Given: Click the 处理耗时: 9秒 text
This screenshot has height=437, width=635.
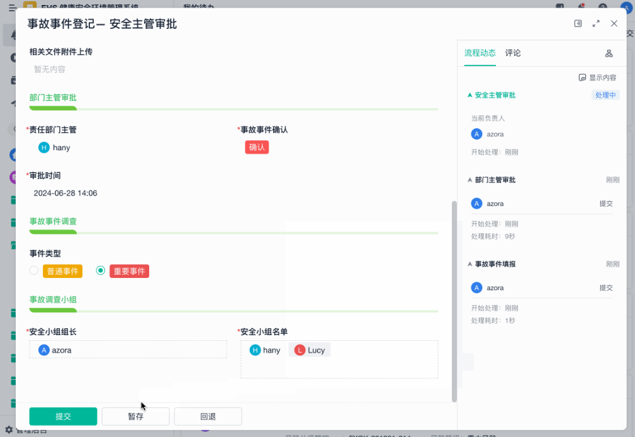Looking at the screenshot, I should tap(493, 236).
